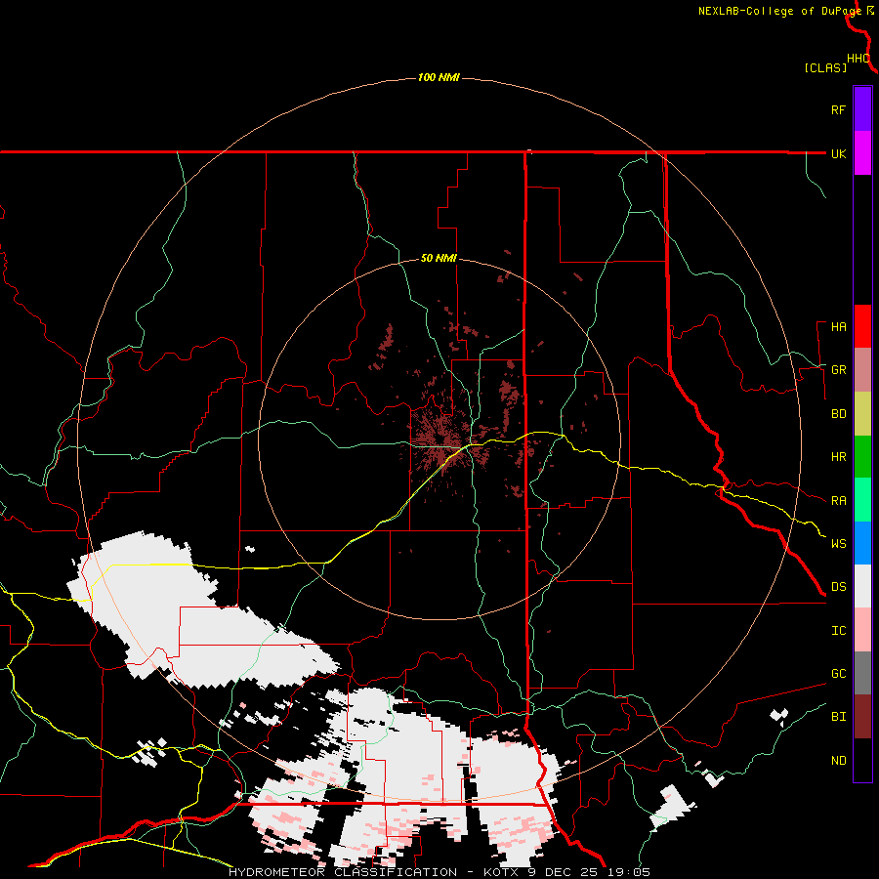Click the white DS legend swatch

pos(862,586)
